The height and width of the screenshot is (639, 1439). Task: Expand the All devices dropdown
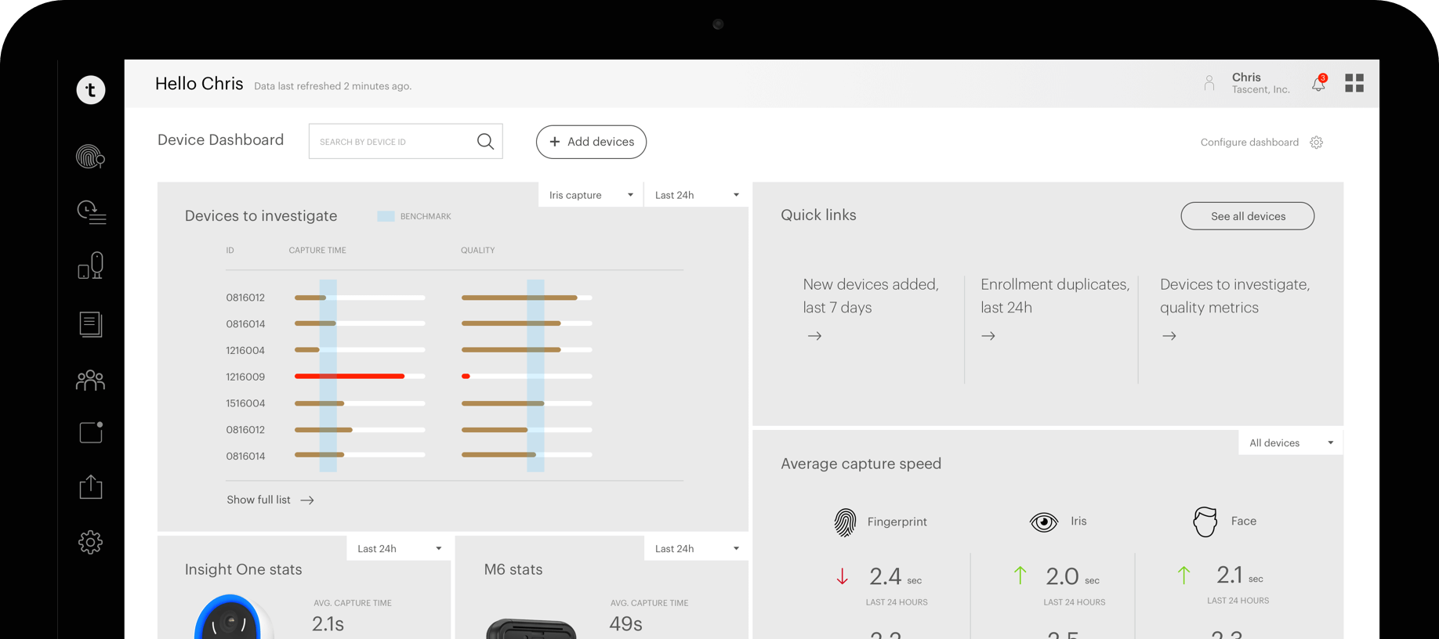tap(1290, 443)
